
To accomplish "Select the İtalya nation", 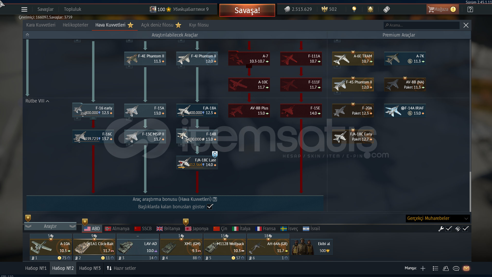I will 241,229.
